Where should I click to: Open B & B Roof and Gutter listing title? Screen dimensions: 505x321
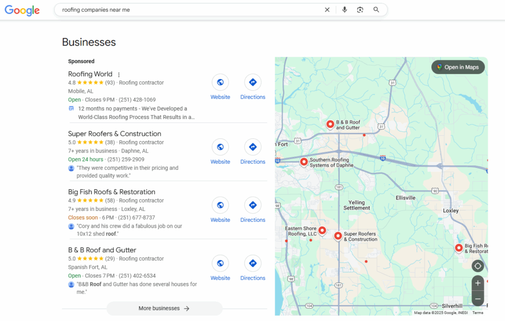[102, 250]
